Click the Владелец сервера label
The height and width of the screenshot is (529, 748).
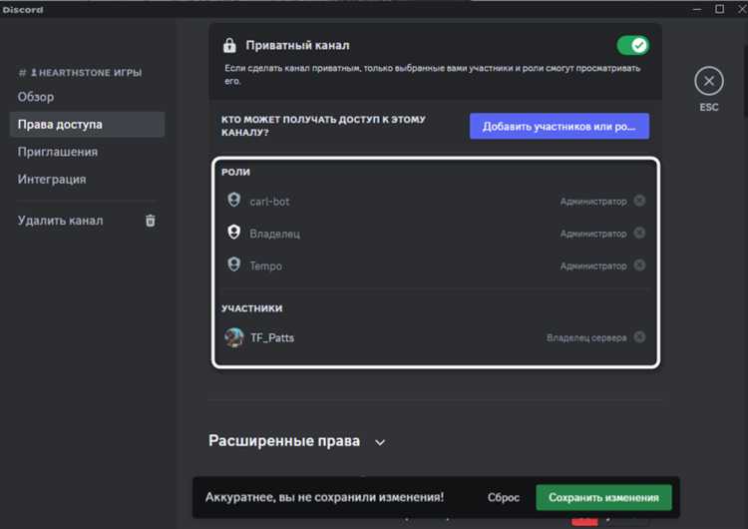coord(586,338)
